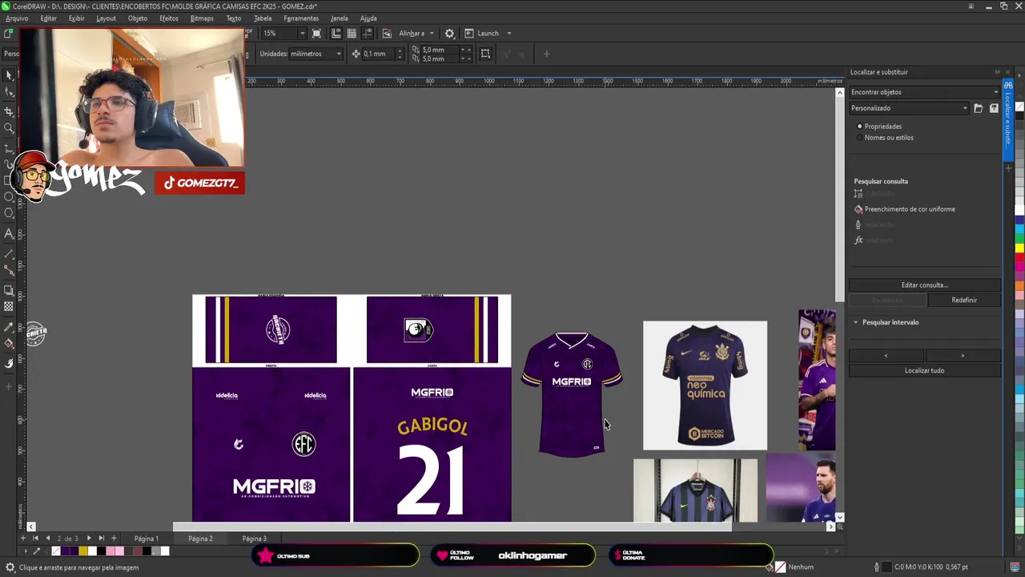Click the palette eyedropper icon
This screenshot has width=1025, height=577.
(36, 551)
